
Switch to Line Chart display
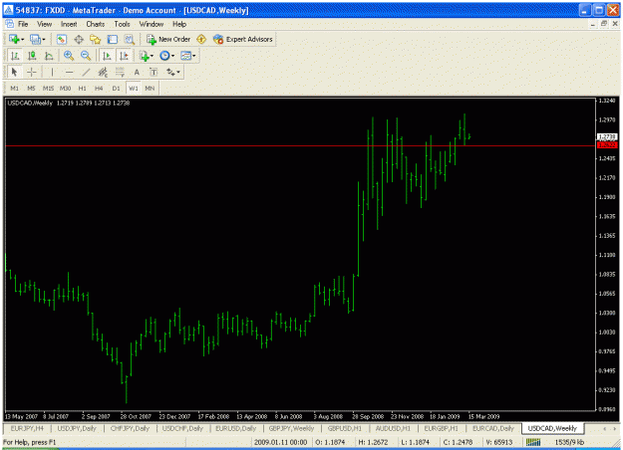(49, 56)
